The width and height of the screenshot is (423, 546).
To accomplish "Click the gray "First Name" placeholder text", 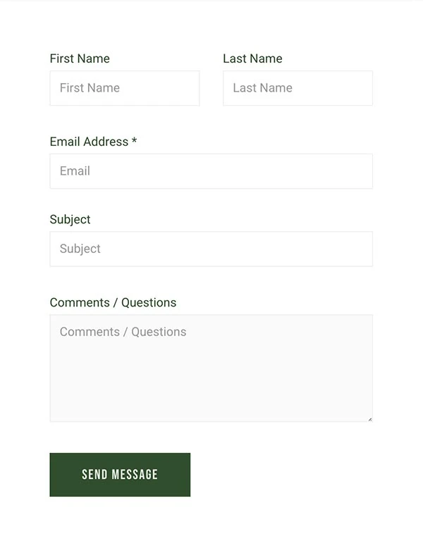I will tap(90, 88).
